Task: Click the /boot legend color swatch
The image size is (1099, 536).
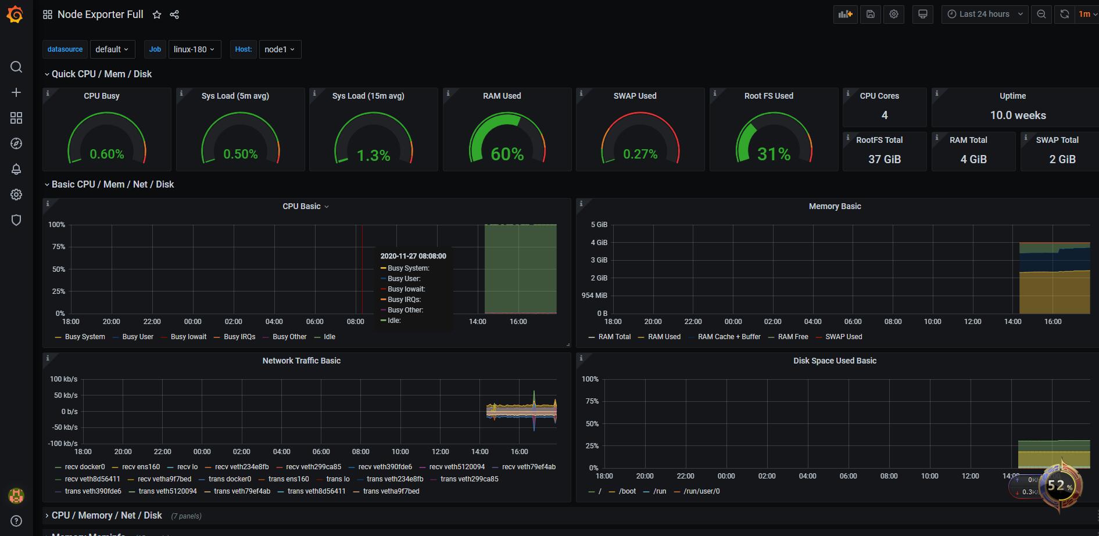Action: tap(612, 492)
